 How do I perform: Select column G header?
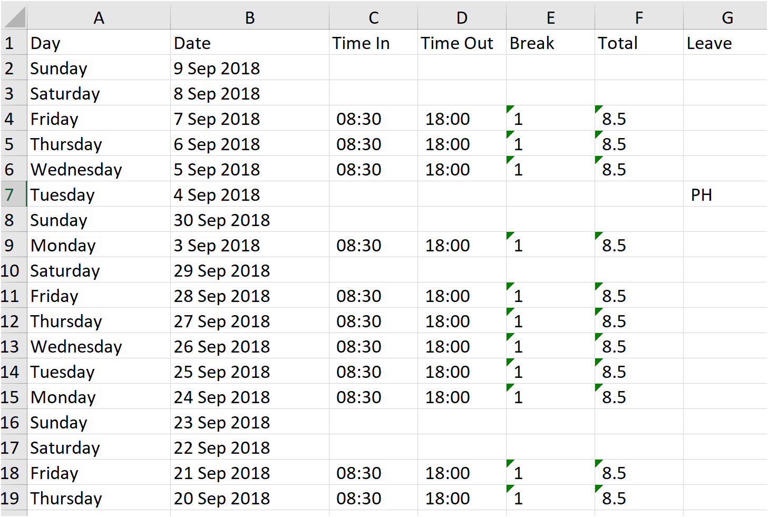727,18
